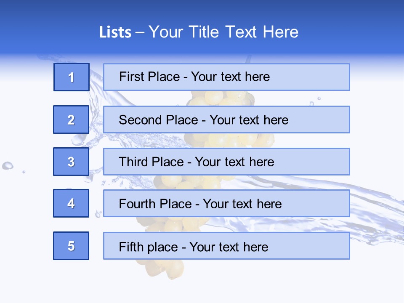This screenshot has height=303, width=404.
Task: Click the number 3 box
Action: (x=71, y=162)
